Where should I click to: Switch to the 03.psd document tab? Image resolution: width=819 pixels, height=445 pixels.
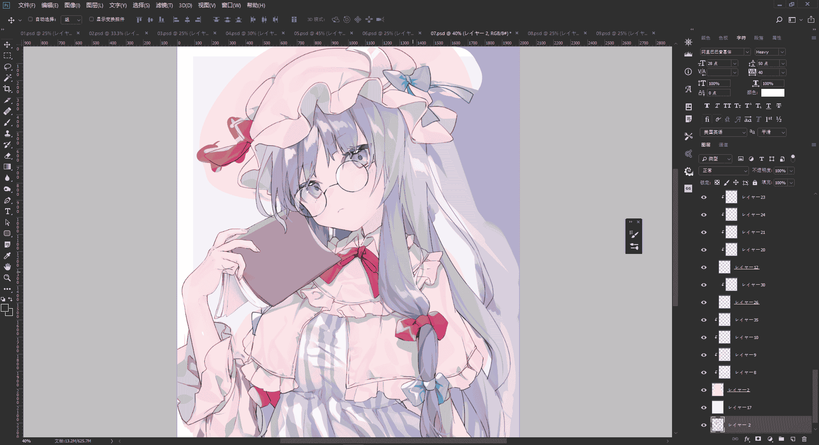point(182,33)
